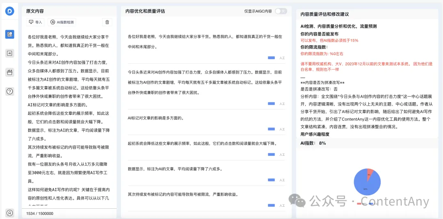Click the trash icon to clear original content
Viewport: 443px width, 219px height.
107,23
